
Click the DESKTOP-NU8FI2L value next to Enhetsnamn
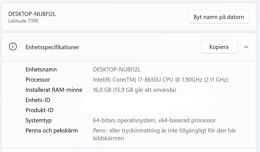tap(117, 70)
